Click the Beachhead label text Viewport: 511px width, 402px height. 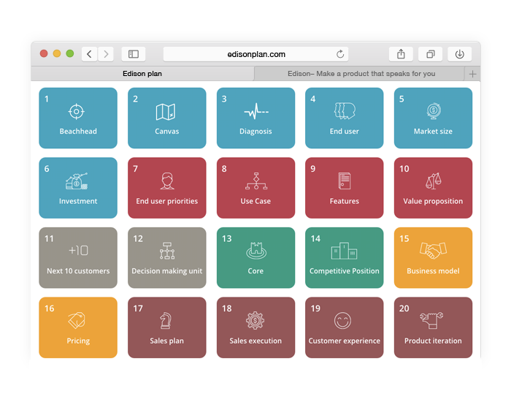tap(78, 131)
